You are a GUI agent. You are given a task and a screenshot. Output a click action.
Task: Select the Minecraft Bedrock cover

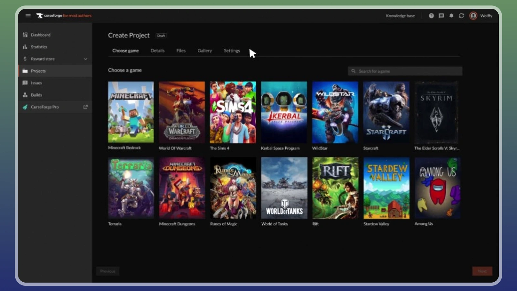point(131,112)
